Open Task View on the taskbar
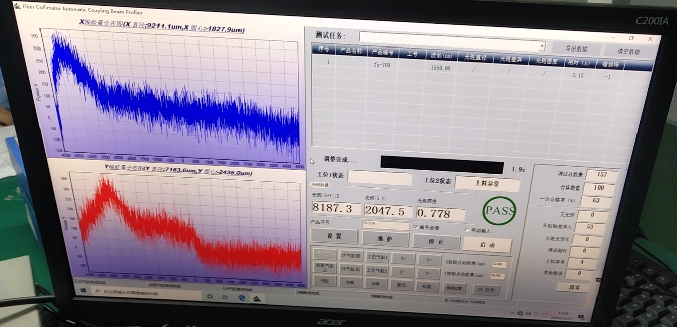The width and height of the screenshot is (677, 327). [225, 297]
